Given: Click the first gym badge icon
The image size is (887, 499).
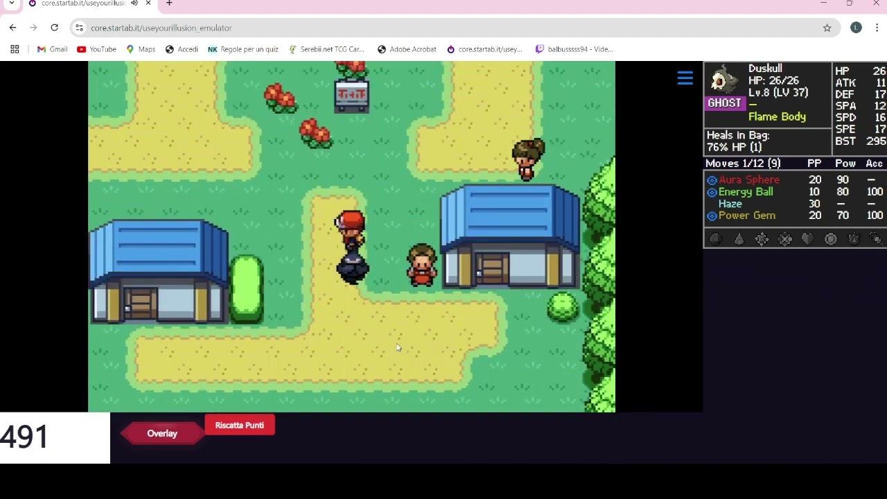Looking at the screenshot, I should [716, 239].
